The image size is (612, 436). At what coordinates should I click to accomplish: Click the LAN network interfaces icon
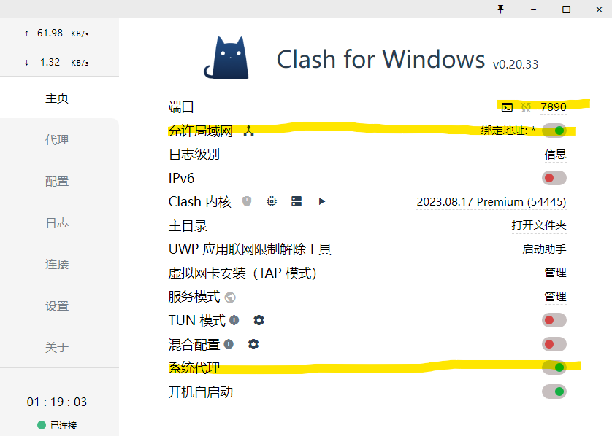tap(248, 131)
